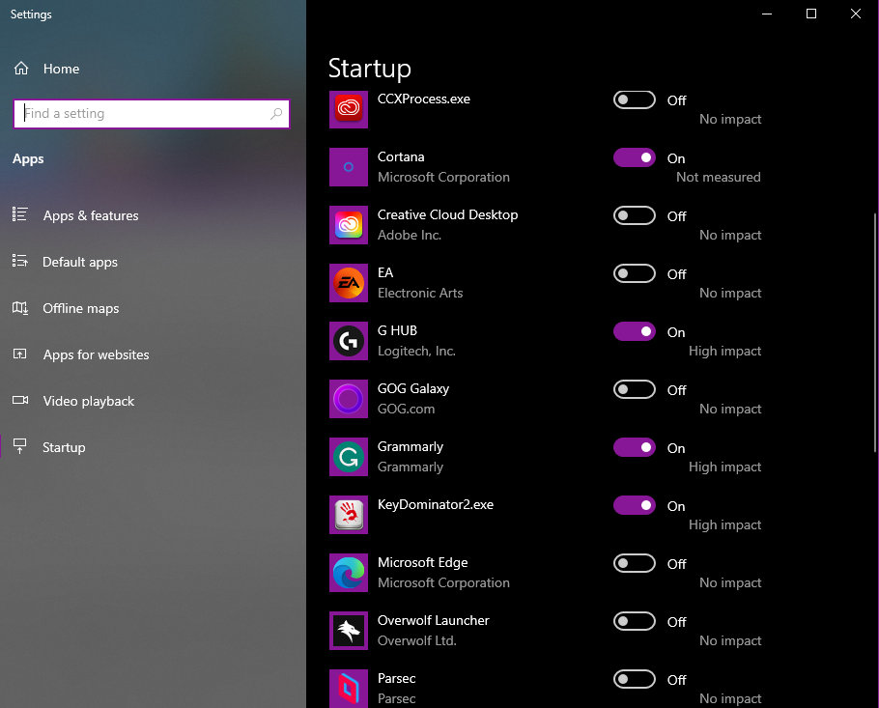Go to Default apps section

[80, 262]
